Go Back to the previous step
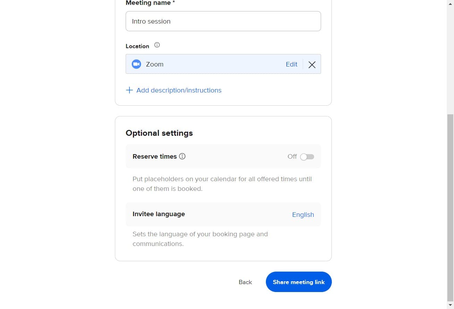This screenshot has height=309, width=454. point(245,282)
